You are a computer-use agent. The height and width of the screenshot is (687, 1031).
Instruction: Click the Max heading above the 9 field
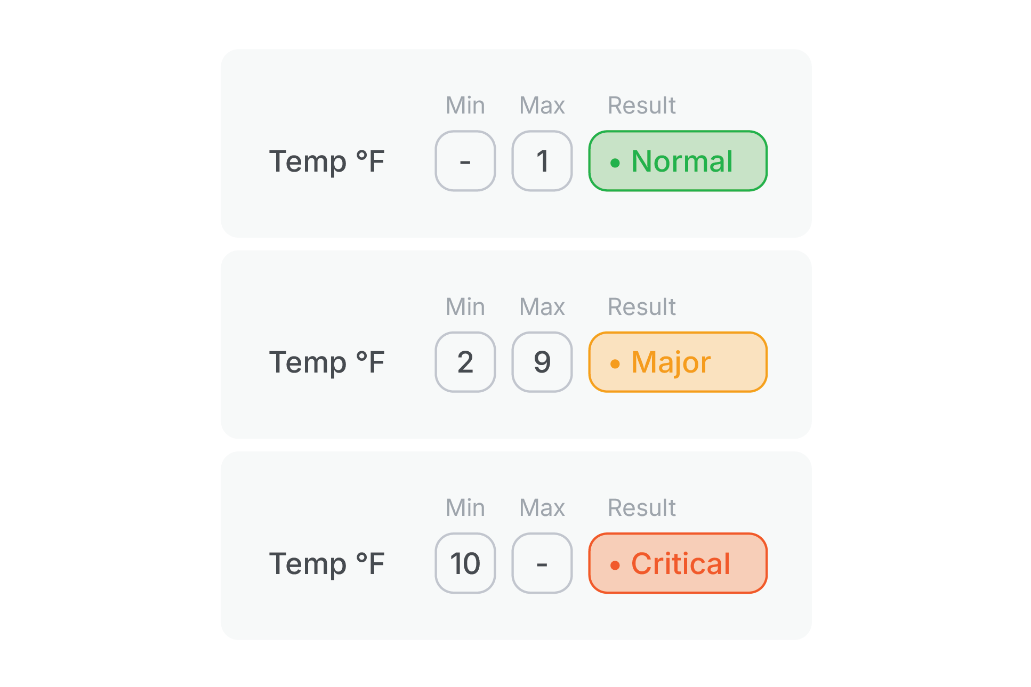(x=542, y=307)
